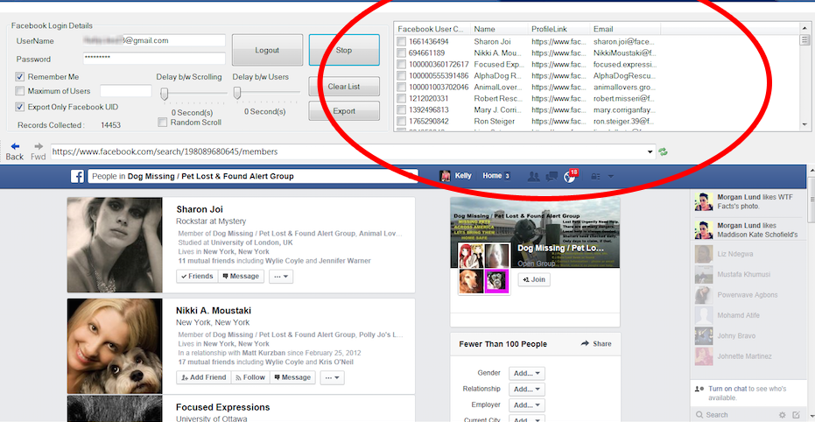Go back using the blue Back arrow
The height and width of the screenshot is (422, 815).
tap(15, 146)
